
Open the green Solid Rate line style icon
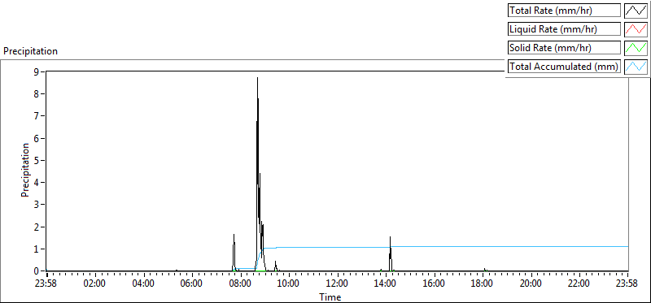[x=636, y=48]
